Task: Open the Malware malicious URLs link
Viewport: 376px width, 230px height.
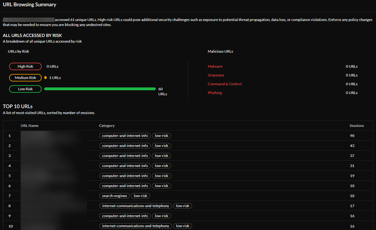Action: pyautogui.click(x=215, y=66)
